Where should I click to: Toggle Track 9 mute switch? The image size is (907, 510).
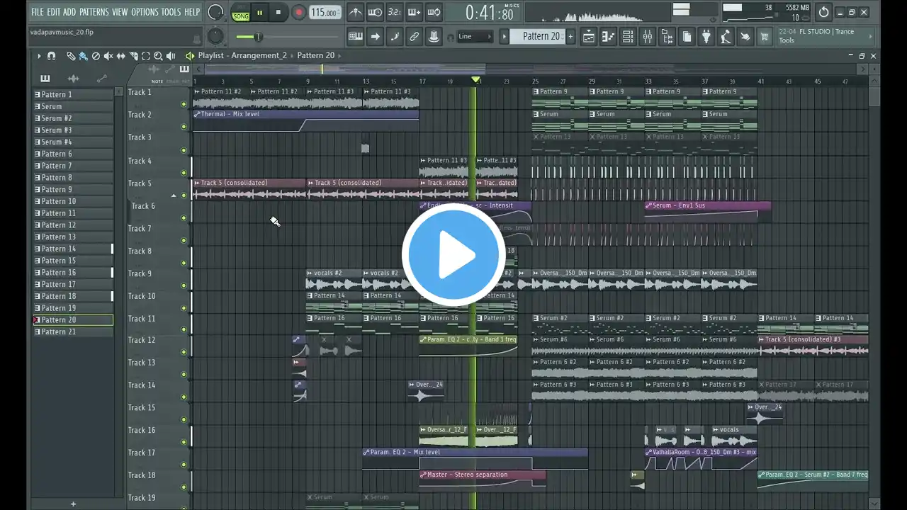coord(184,285)
